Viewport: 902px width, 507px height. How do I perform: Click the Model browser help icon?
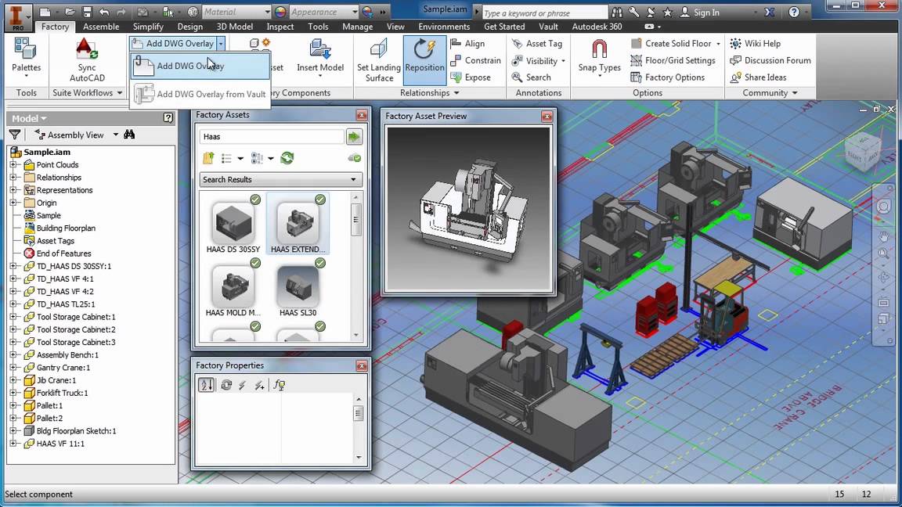point(168,118)
